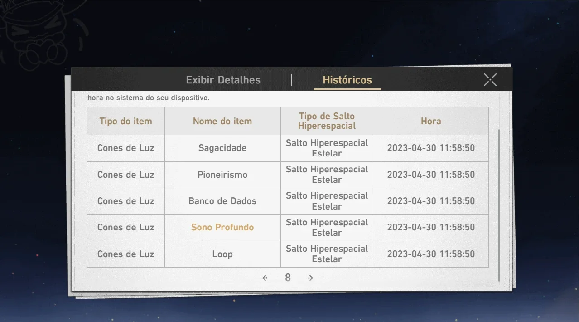Click Salto Hiperespacial Estelar in Banco de Dados row
Screen dimensions: 579x322
[x=327, y=201]
